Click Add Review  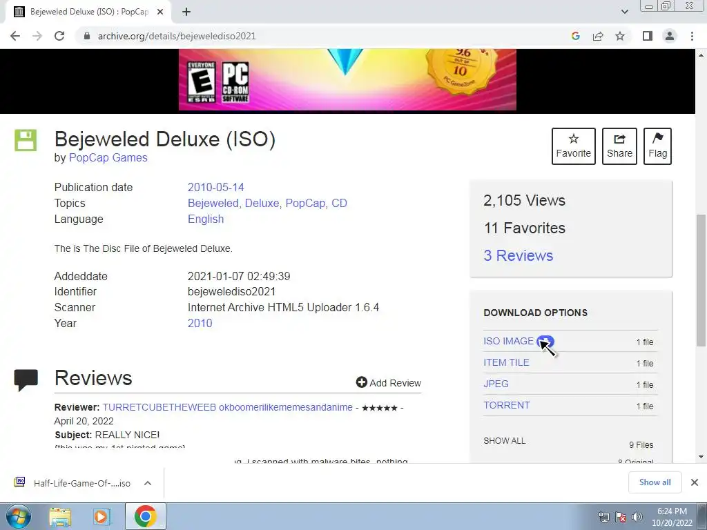click(x=389, y=382)
